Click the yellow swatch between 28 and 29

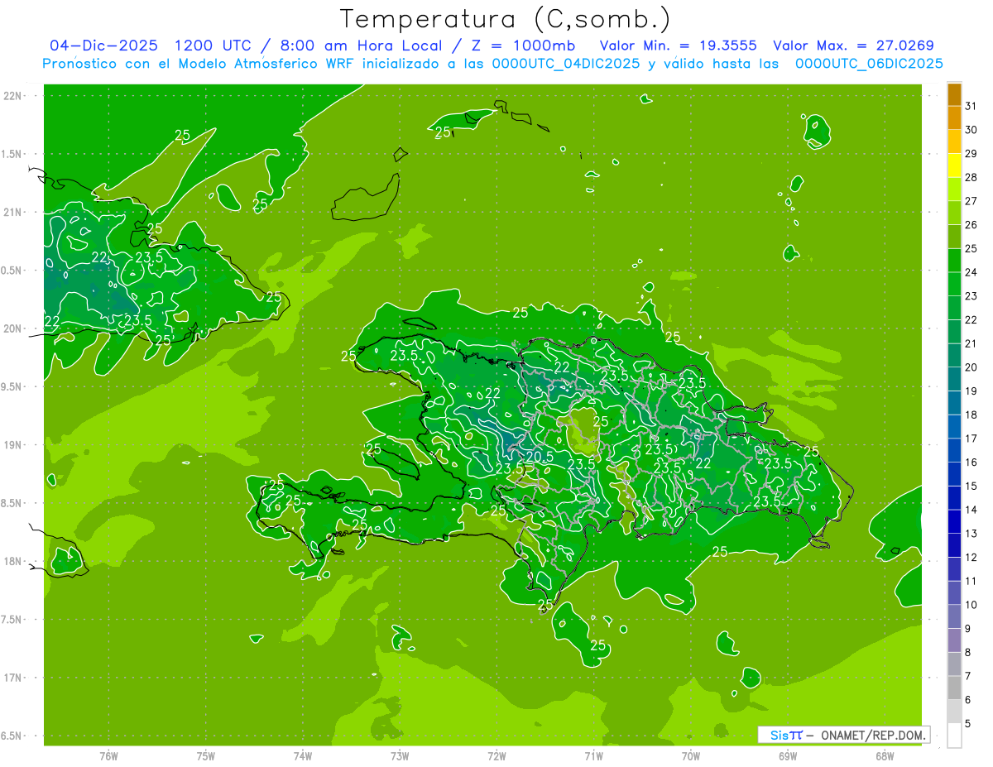(955, 165)
